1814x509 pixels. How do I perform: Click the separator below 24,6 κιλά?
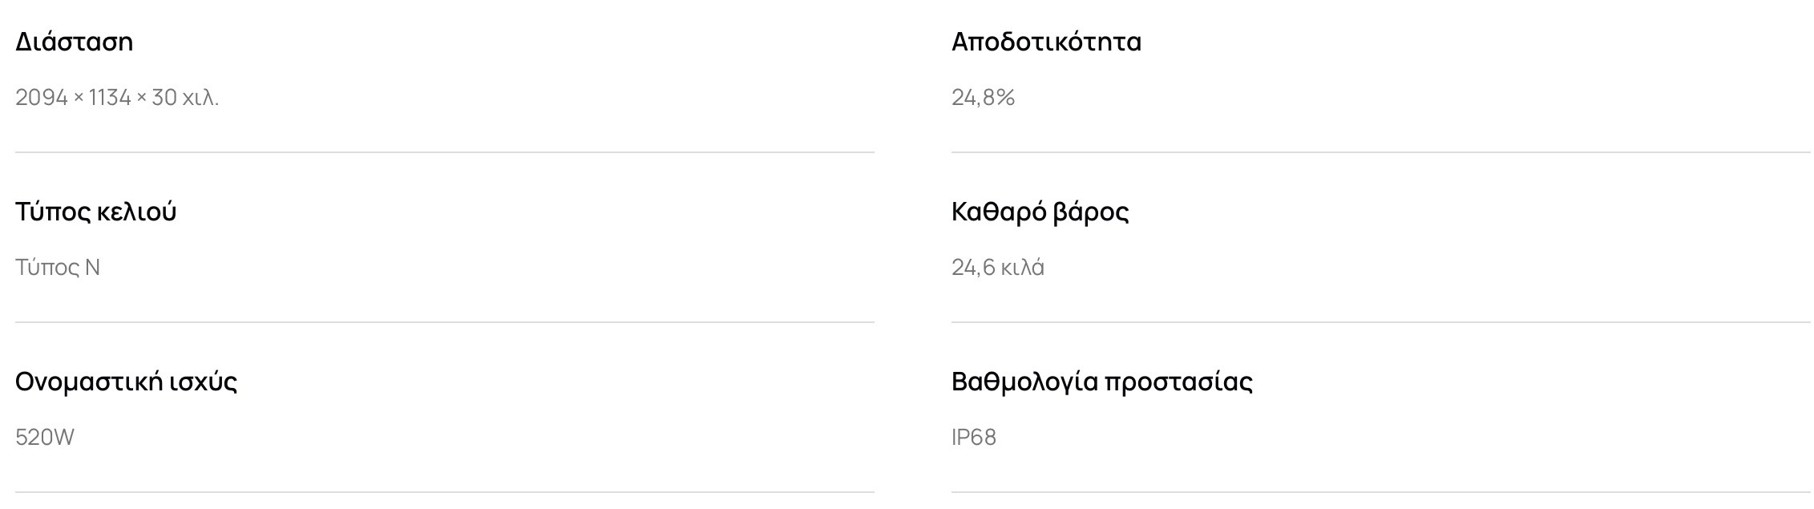1380,322
